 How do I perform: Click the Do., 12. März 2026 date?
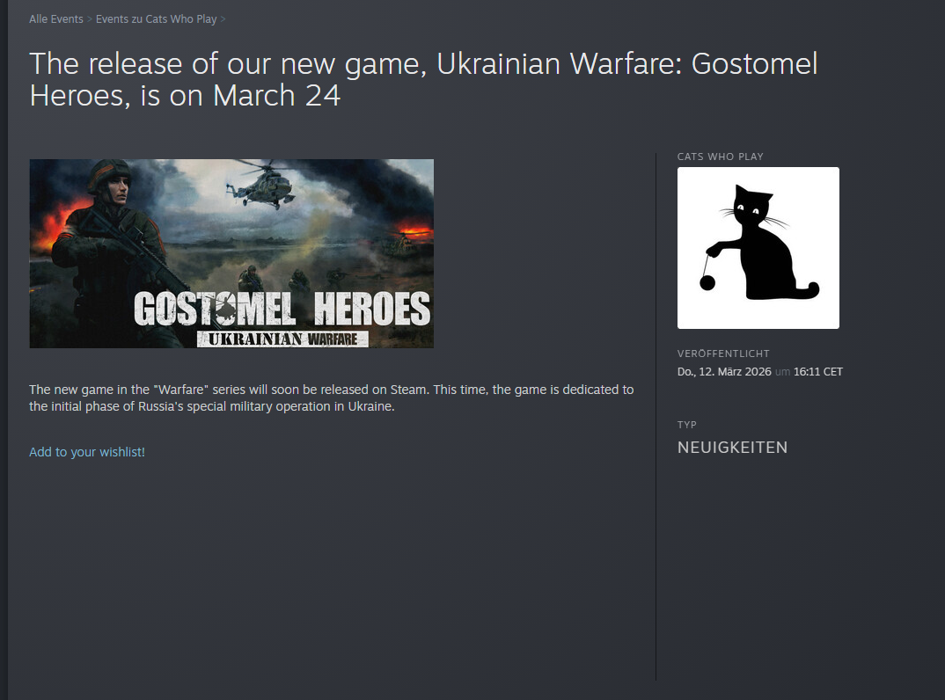click(x=724, y=372)
